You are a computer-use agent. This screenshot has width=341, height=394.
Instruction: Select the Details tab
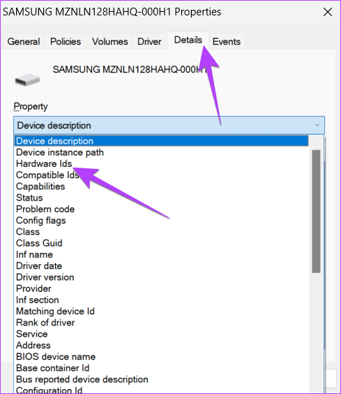188,41
